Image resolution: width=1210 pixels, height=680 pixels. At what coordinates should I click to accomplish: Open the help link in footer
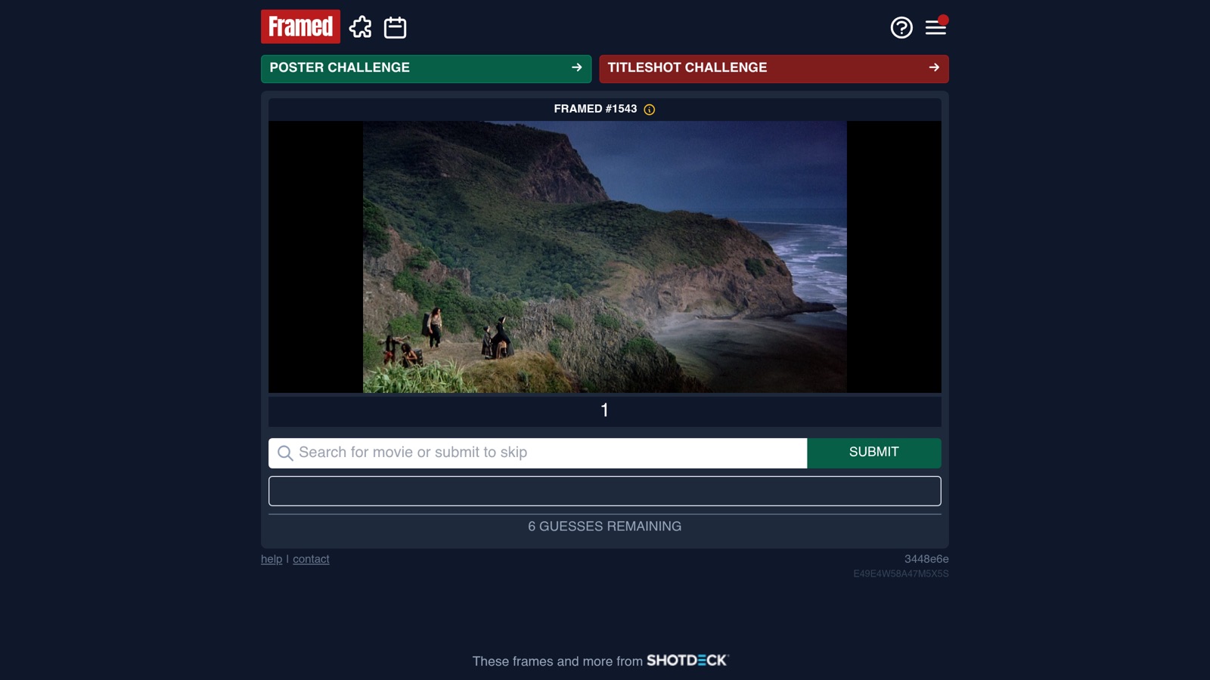(x=271, y=559)
